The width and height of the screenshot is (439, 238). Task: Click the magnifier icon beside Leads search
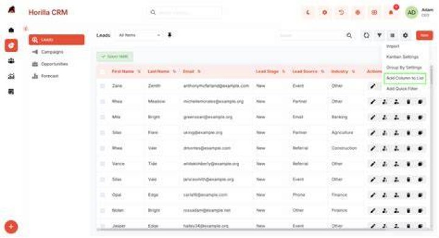pyautogui.click(x=349, y=35)
